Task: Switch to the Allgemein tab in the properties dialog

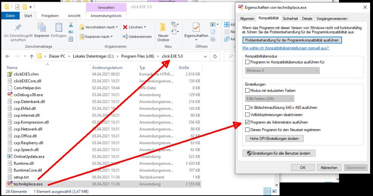Action: [x=247, y=19]
